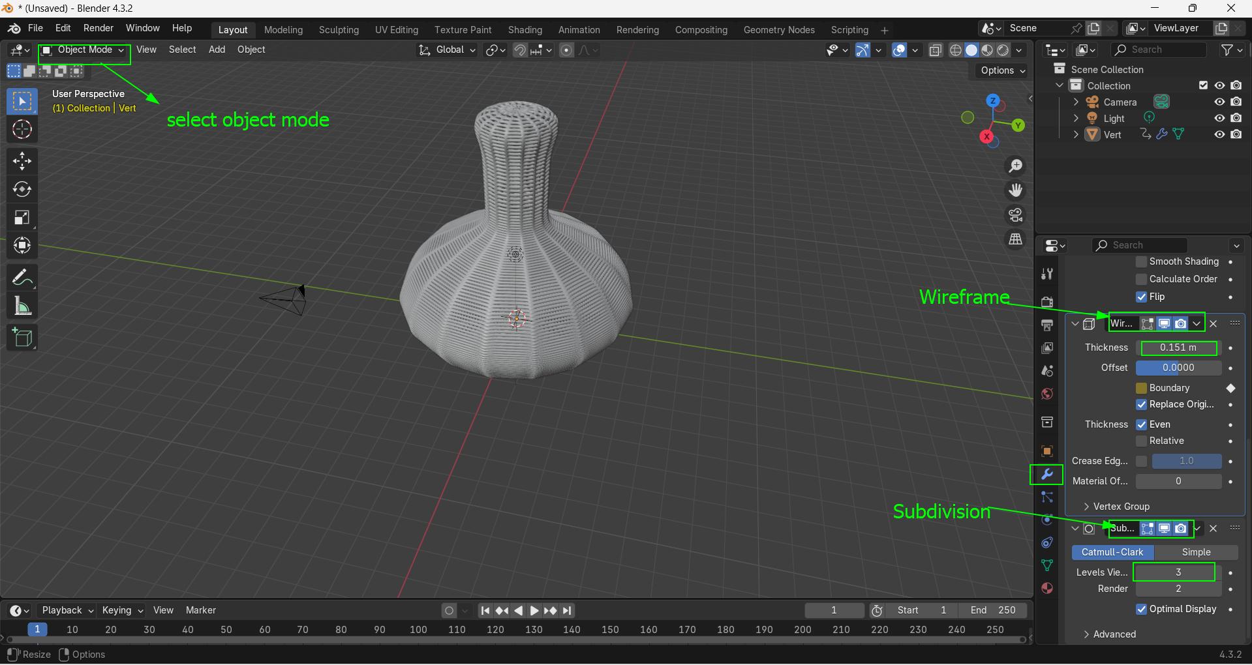Select Catmull-Clark subdivision type
This screenshot has height=665, width=1252.
[x=1112, y=552]
